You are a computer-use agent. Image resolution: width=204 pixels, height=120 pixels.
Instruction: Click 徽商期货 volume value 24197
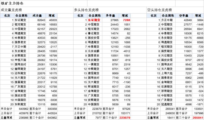41,69
